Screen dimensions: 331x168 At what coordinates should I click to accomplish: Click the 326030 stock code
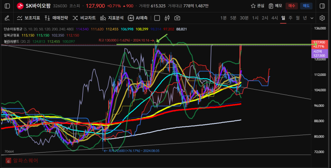pos(60,6)
